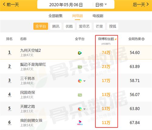
Task: Click 上映14天 under 我的刺猬女孩
Action: pos(27,125)
